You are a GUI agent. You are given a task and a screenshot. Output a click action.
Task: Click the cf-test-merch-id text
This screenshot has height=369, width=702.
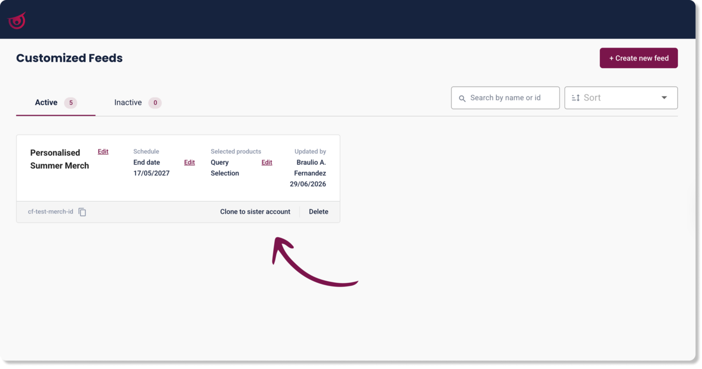[x=51, y=212]
